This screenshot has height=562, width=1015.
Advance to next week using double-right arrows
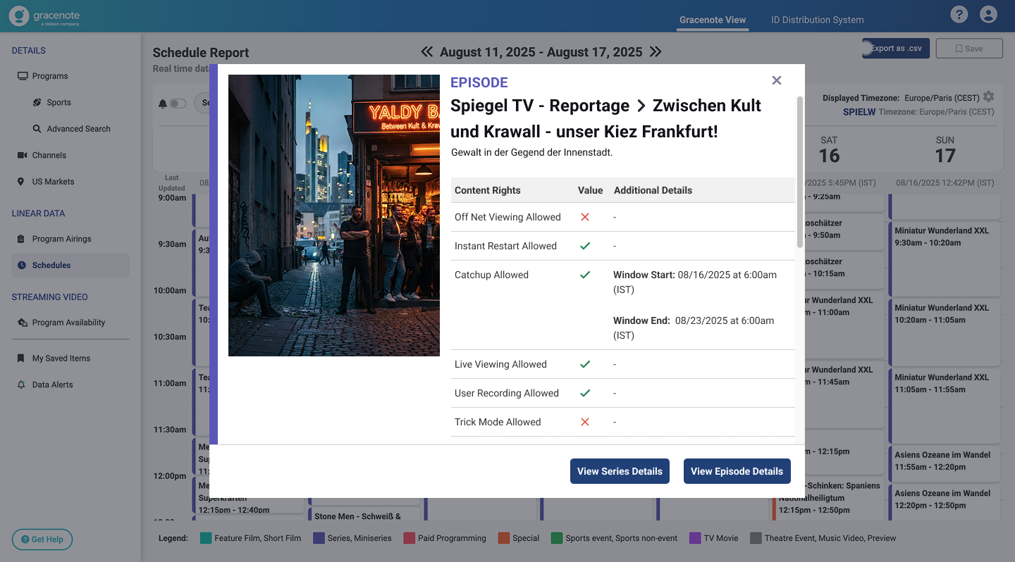click(x=656, y=52)
